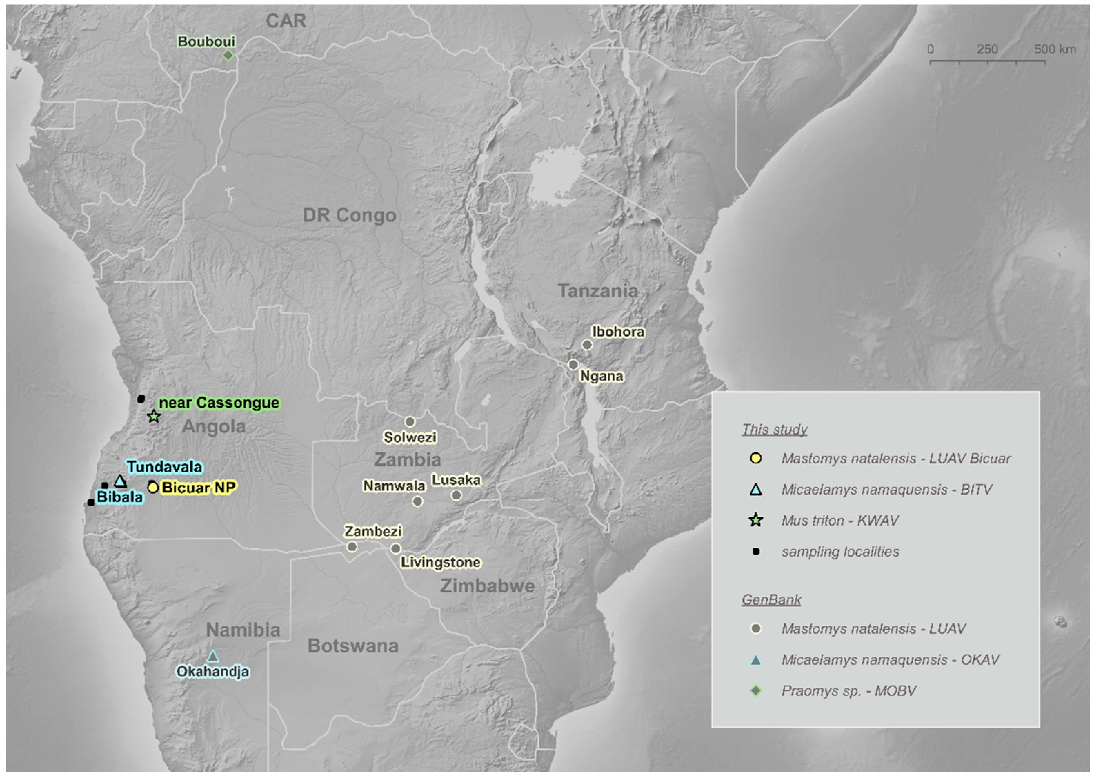Image resolution: width=1094 pixels, height=779 pixels.
Task: Click the 'This study' legend heading
Action: [774, 429]
